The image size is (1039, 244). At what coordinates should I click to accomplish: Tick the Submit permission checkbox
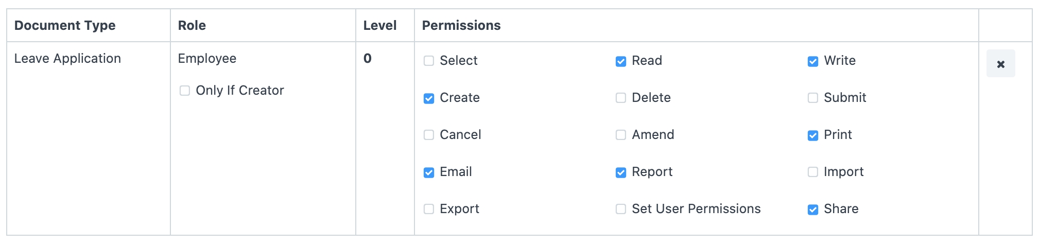pyautogui.click(x=813, y=98)
